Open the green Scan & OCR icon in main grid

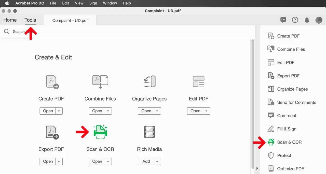pyautogui.click(x=100, y=132)
